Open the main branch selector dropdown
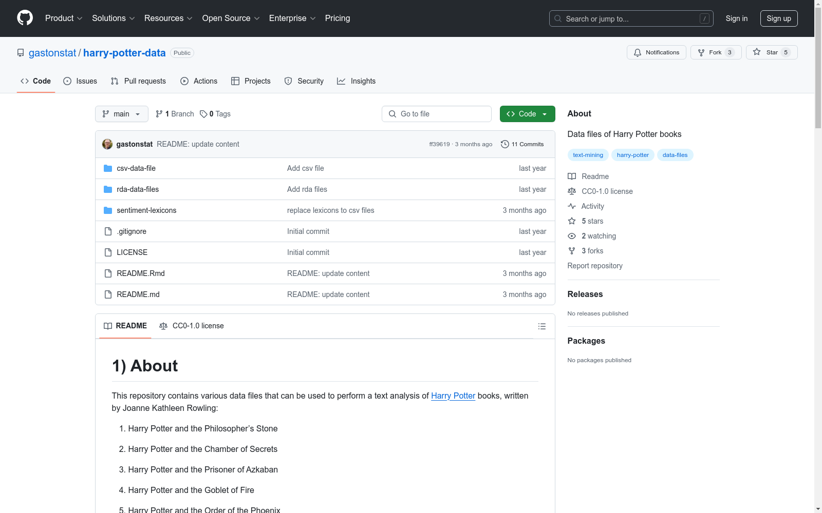822x513 pixels. coord(122,114)
